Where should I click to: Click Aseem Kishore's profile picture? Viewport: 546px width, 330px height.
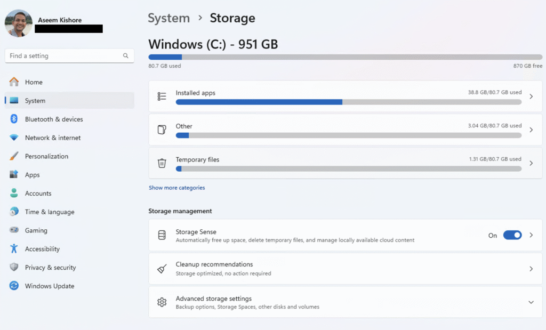click(18, 23)
